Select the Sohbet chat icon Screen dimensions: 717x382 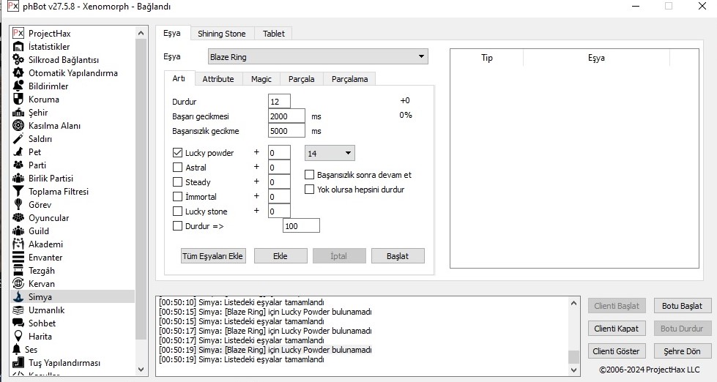coord(18,323)
